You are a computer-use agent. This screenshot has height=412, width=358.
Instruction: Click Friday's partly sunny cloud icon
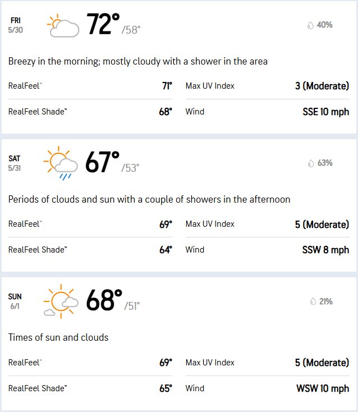[x=63, y=25]
